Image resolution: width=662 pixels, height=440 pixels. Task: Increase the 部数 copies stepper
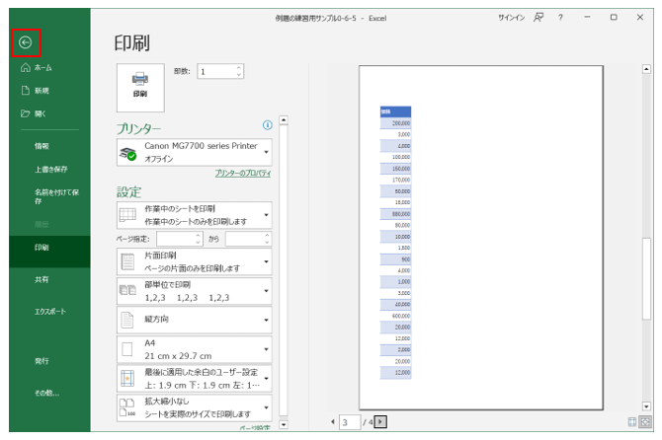point(238,67)
